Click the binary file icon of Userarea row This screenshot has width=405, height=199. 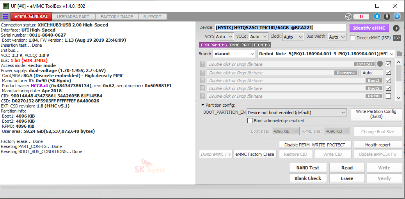(202, 73)
